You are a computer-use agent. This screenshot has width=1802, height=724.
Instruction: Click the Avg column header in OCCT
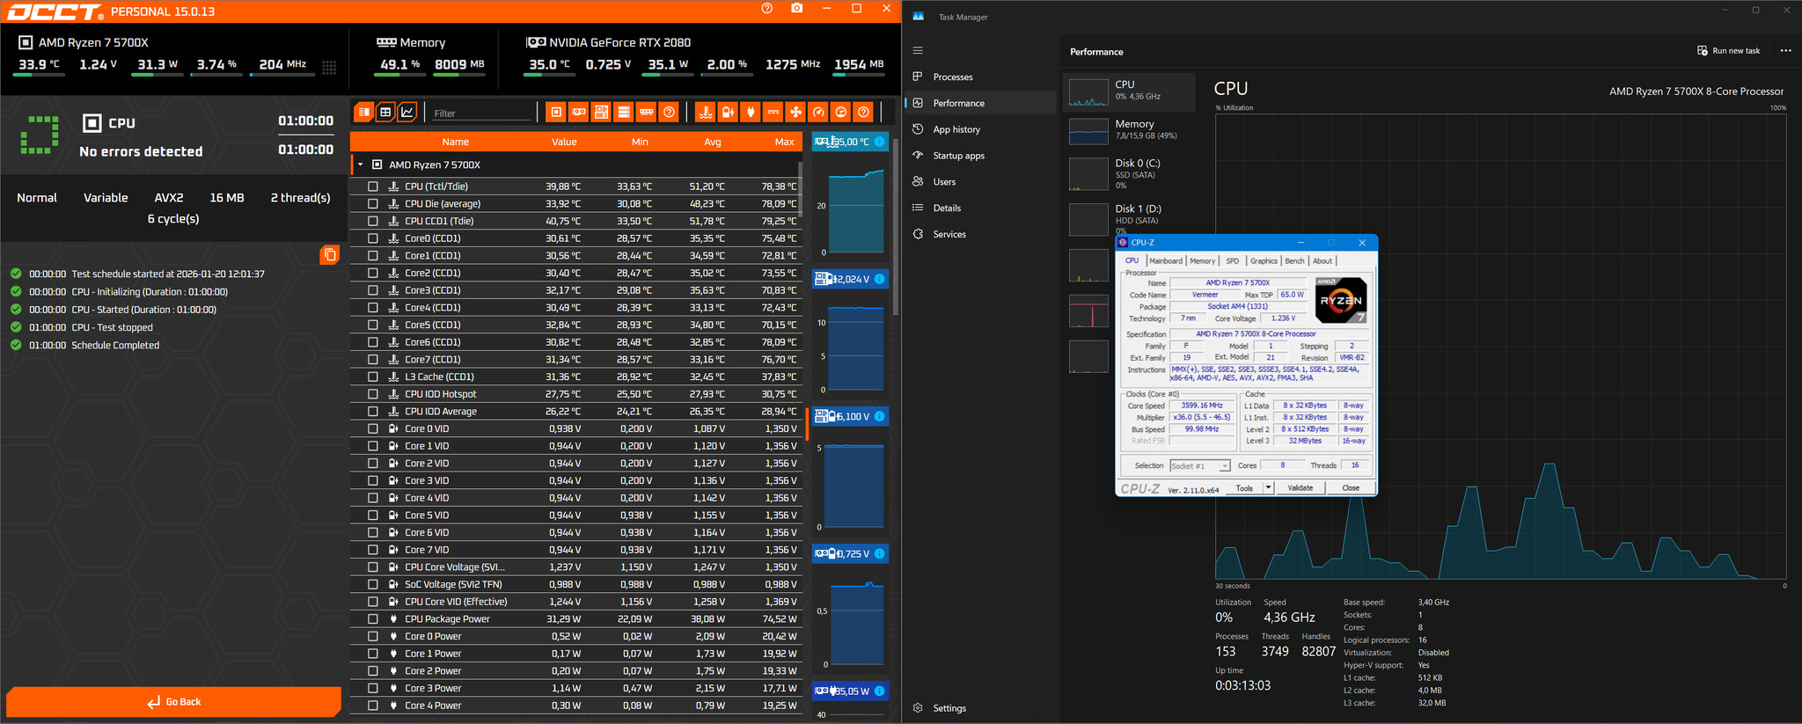(713, 142)
